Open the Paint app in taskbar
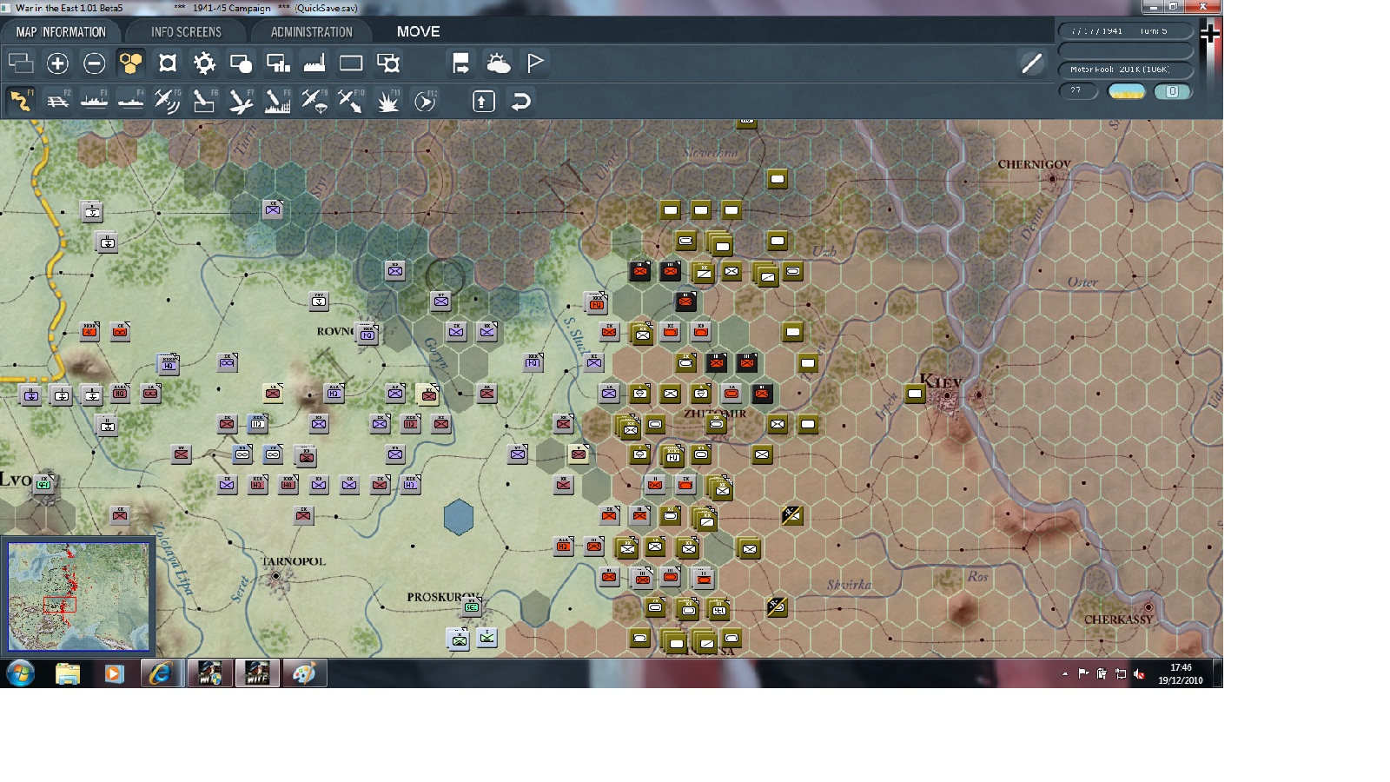The image size is (1390, 782). (x=304, y=673)
